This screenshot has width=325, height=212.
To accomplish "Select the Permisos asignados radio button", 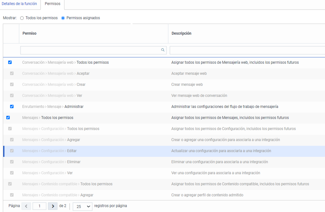I will (63, 18).
